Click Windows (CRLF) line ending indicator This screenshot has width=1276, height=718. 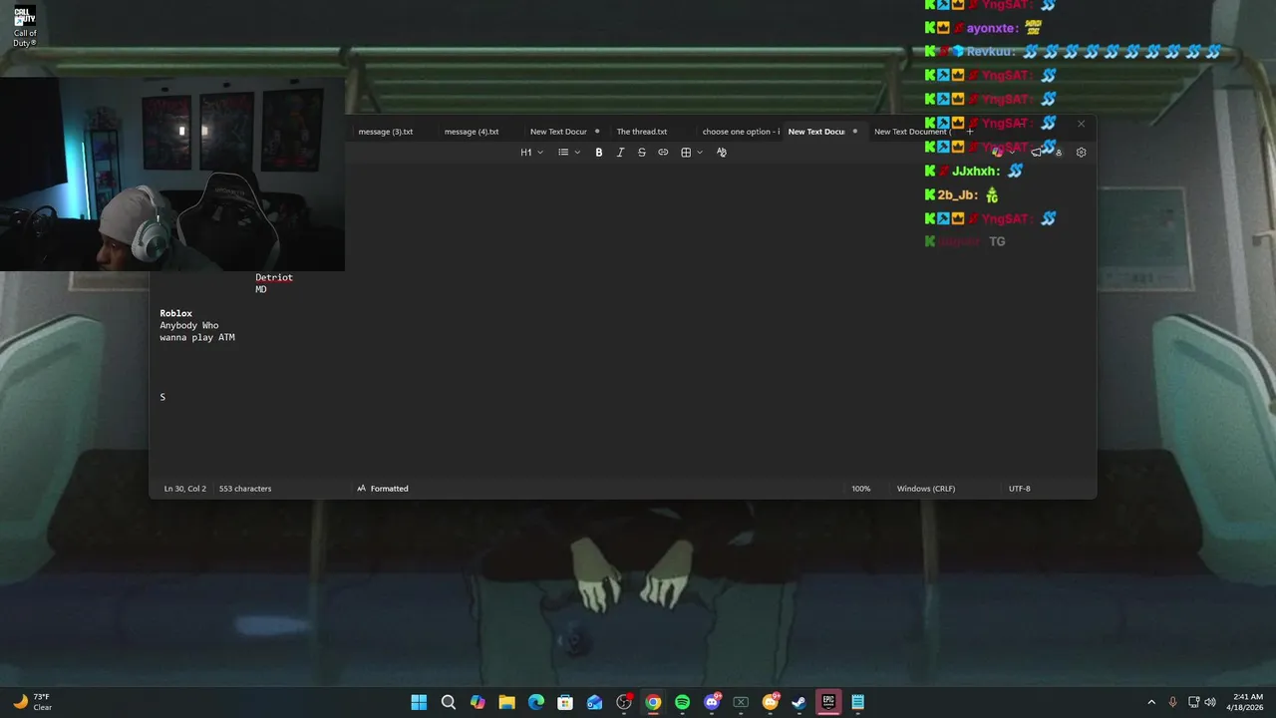click(x=926, y=489)
